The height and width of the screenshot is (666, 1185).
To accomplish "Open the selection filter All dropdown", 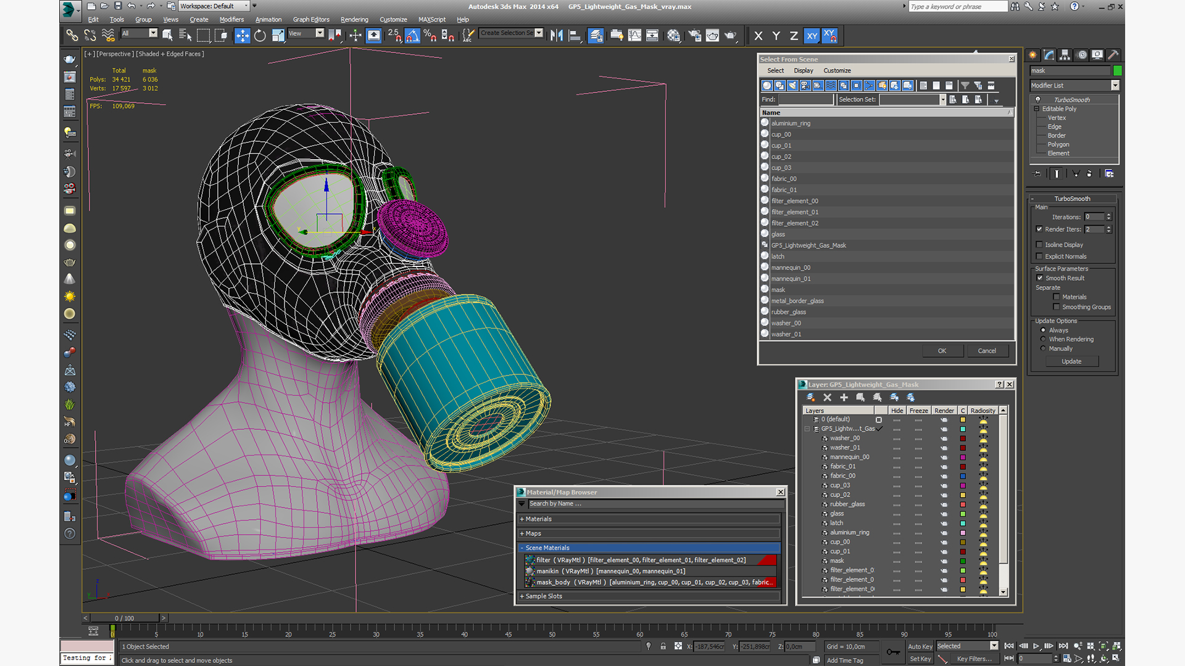I will 139,33.
